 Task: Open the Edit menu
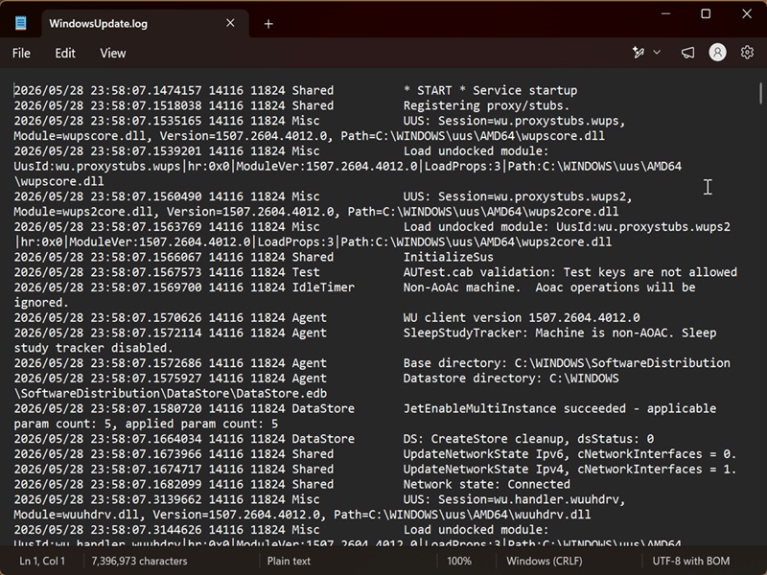(65, 53)
